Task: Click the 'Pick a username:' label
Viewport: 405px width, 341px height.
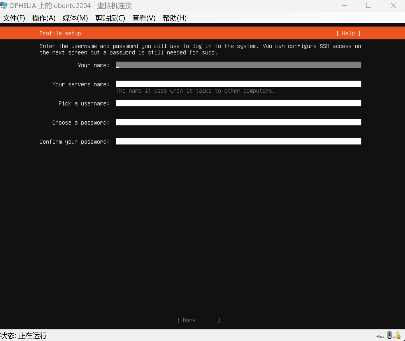Action: (x=84, y=104)
